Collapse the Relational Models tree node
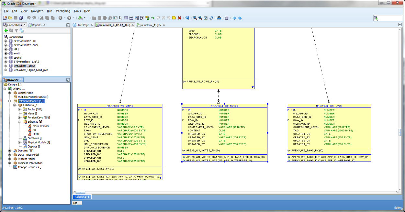The height and width of the screenshot is (212, 405). 10,101
